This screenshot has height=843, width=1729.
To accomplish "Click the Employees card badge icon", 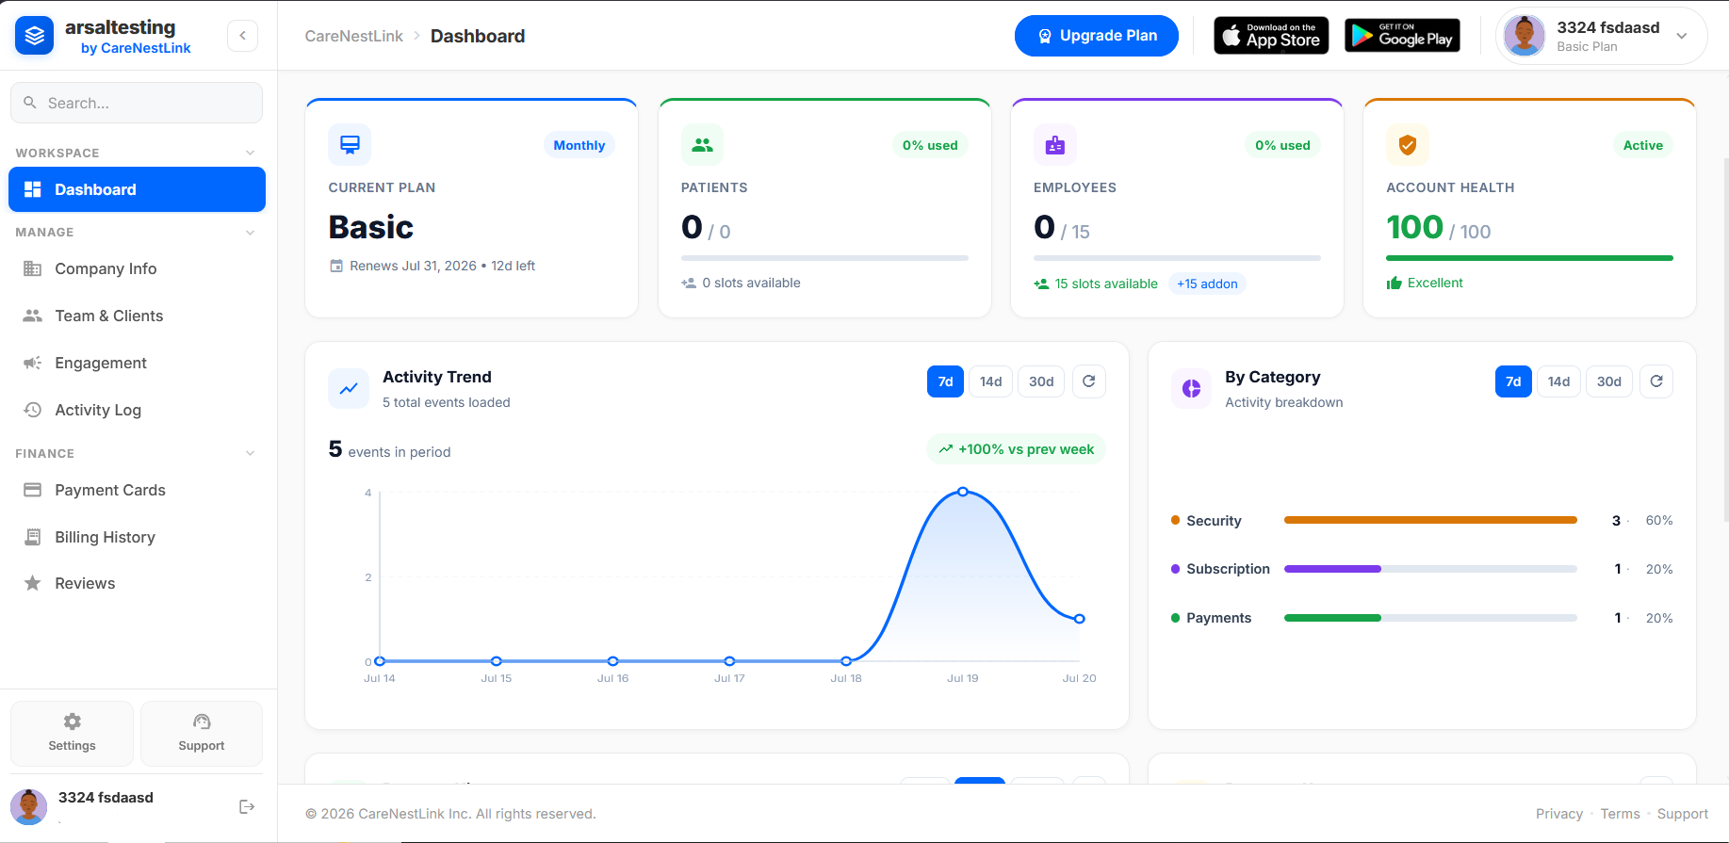I will 1055,145.
